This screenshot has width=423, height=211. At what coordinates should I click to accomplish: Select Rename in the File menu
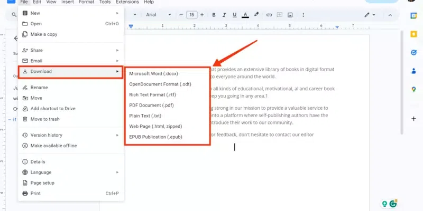[x=71, y=88]
